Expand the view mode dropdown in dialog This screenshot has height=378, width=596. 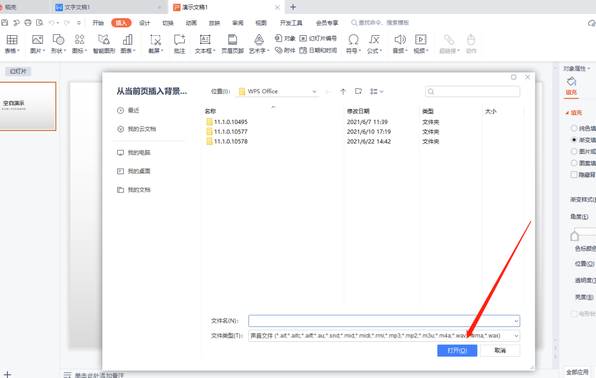tap(381, 91)
